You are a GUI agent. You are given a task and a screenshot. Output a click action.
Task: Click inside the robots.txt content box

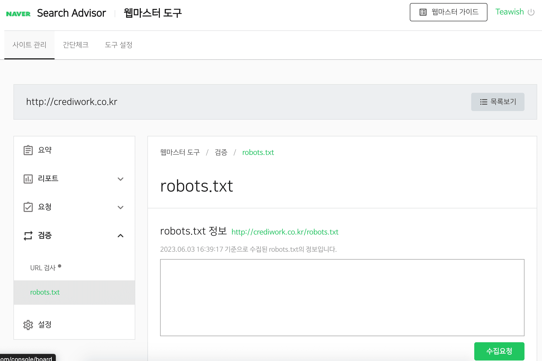[342, 297]
